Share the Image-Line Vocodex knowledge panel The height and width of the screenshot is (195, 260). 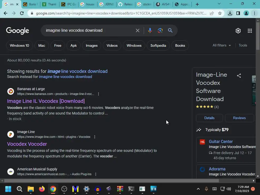coord(239,76)
